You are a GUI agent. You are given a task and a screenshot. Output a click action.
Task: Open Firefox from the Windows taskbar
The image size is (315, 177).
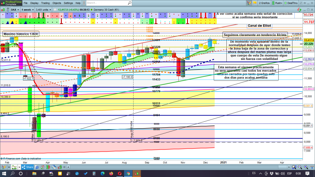(x=111, y=174)
